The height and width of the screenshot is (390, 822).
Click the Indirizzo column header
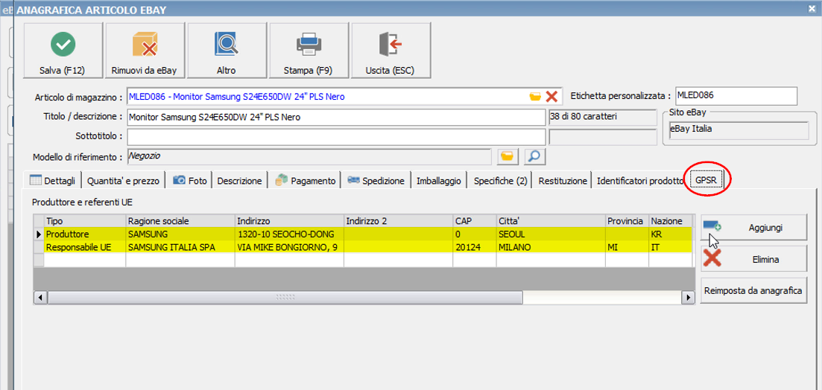289,221
